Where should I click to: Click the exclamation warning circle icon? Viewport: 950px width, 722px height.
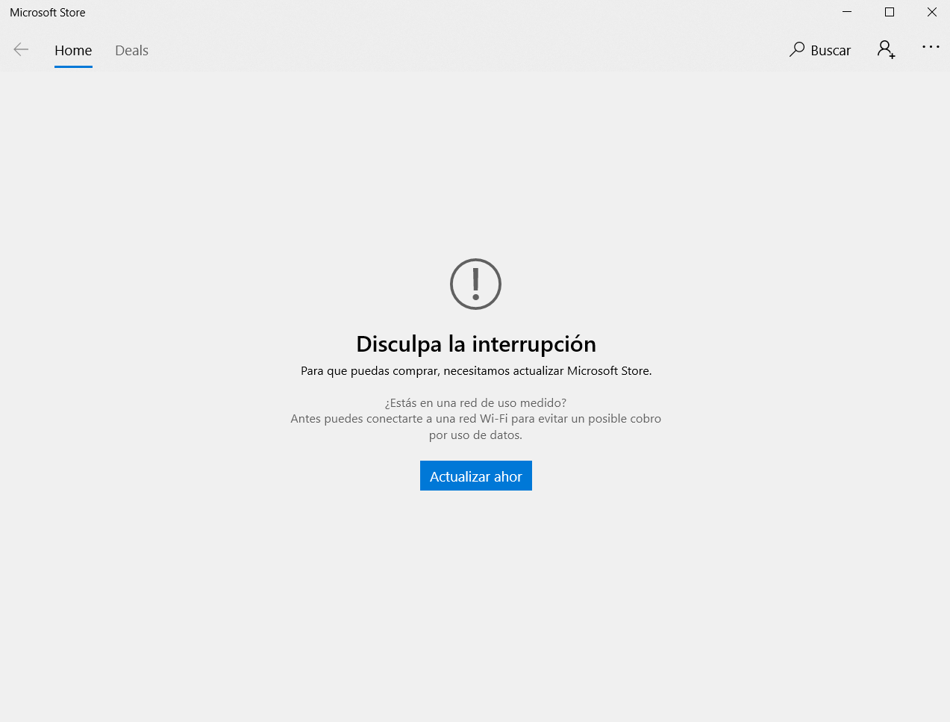coord(475,284)
